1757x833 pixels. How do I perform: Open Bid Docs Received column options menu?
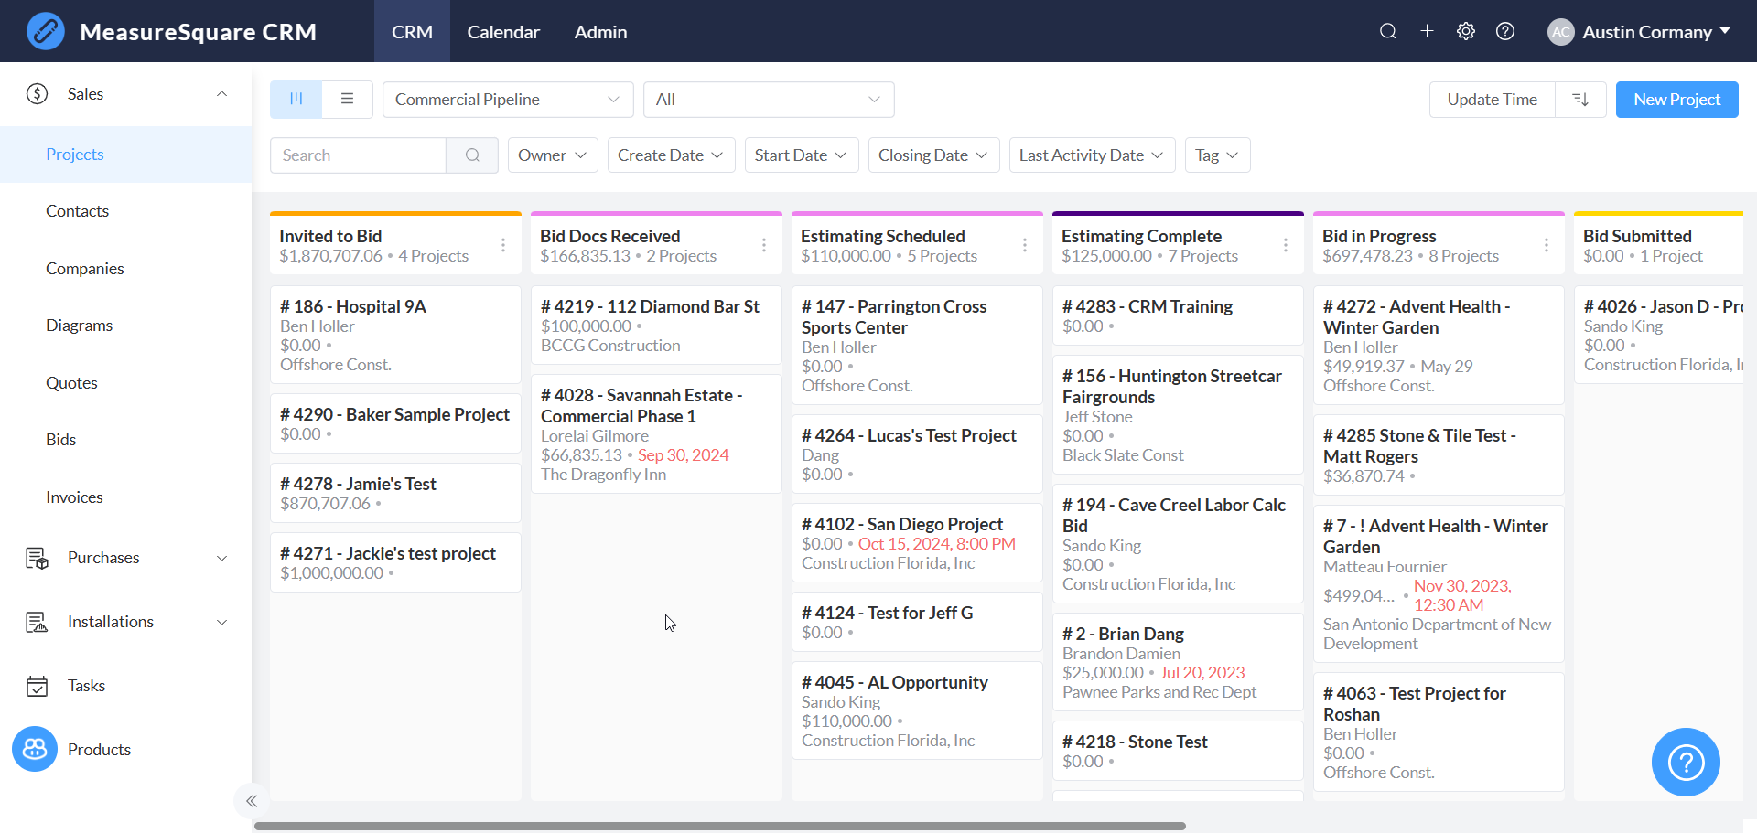(x=764, y=245)
